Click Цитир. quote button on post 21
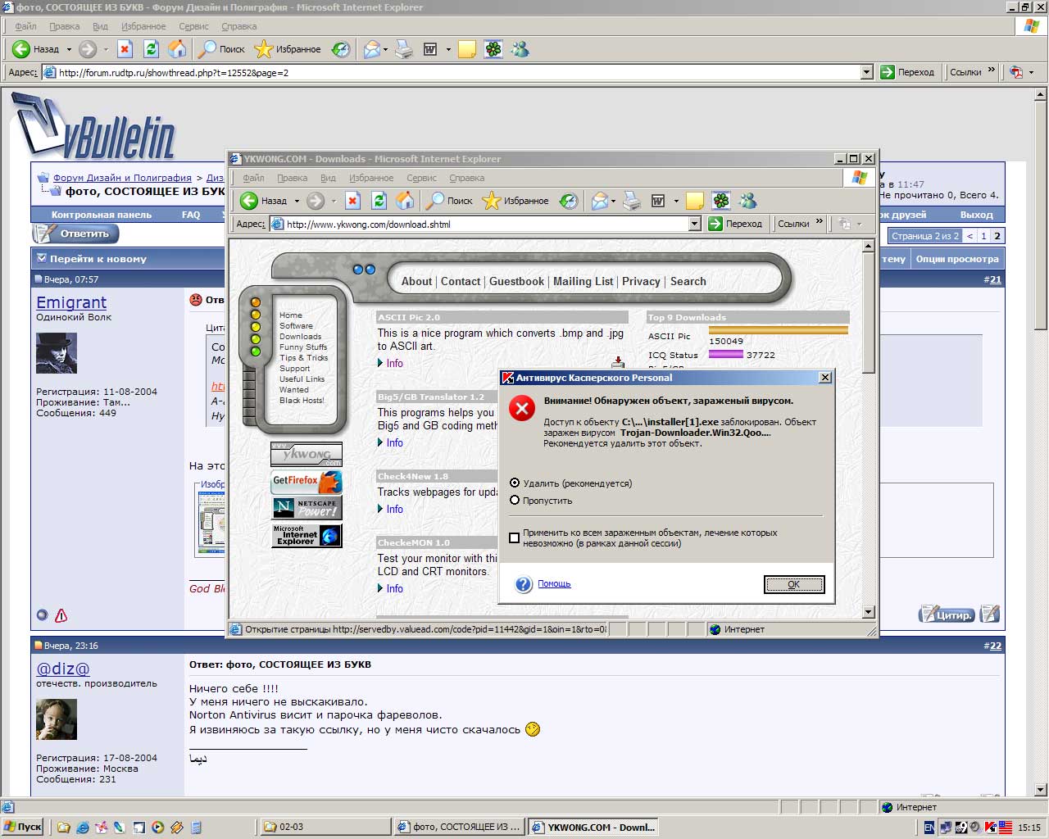This screenshot has width=1049, height=839. 947,614
